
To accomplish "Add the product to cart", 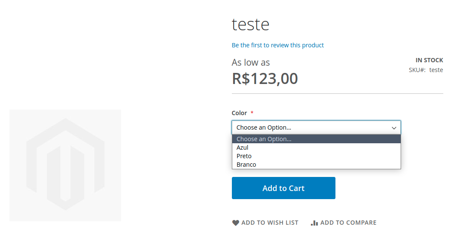I will click(283, 188).
